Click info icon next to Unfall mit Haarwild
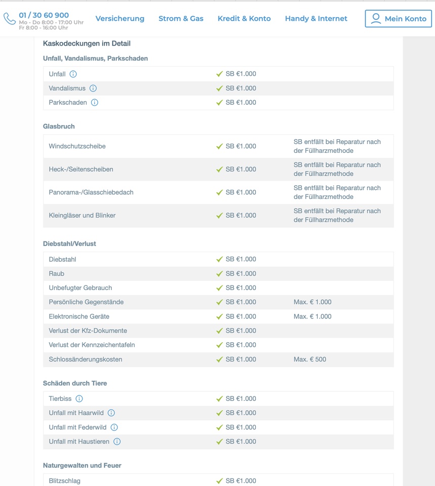 point(111,413)
